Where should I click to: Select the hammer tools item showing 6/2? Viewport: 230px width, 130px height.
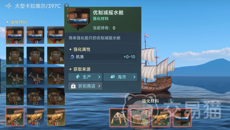(x=15, y=76)
